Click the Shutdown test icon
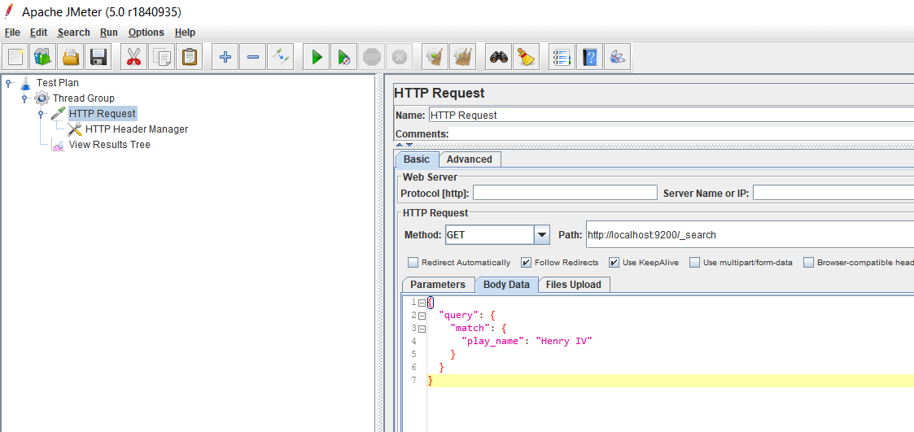Viewport: 914px width, 432px height. point(399,57)
